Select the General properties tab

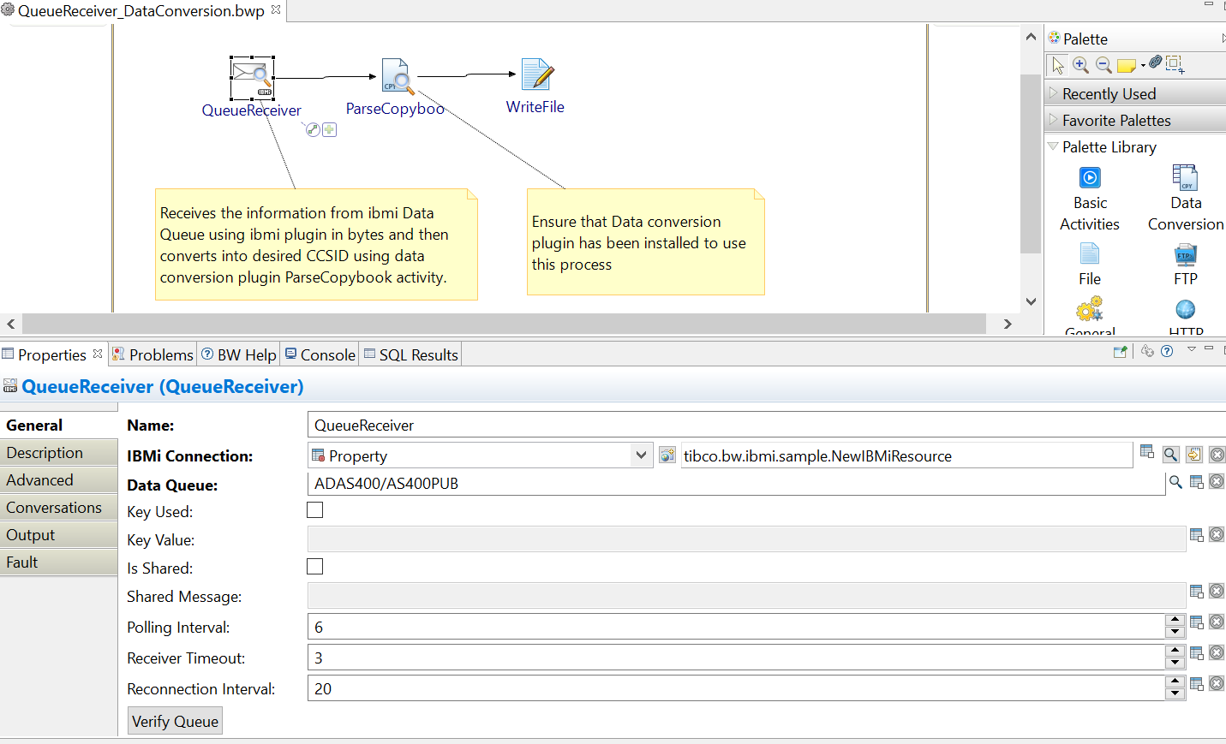(x=58, y=426)
